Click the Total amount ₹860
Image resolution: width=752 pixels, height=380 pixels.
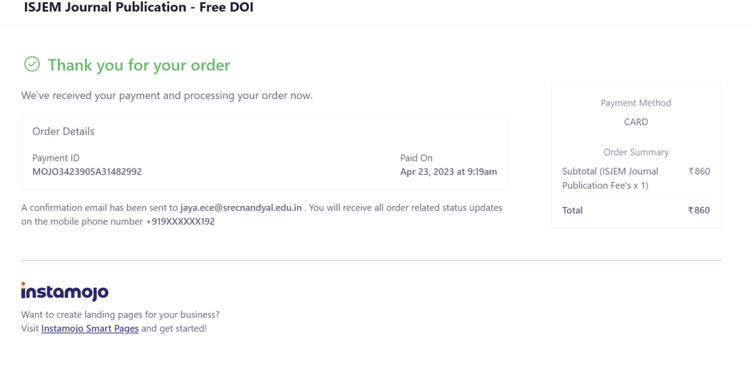click(x=699, y=210)
